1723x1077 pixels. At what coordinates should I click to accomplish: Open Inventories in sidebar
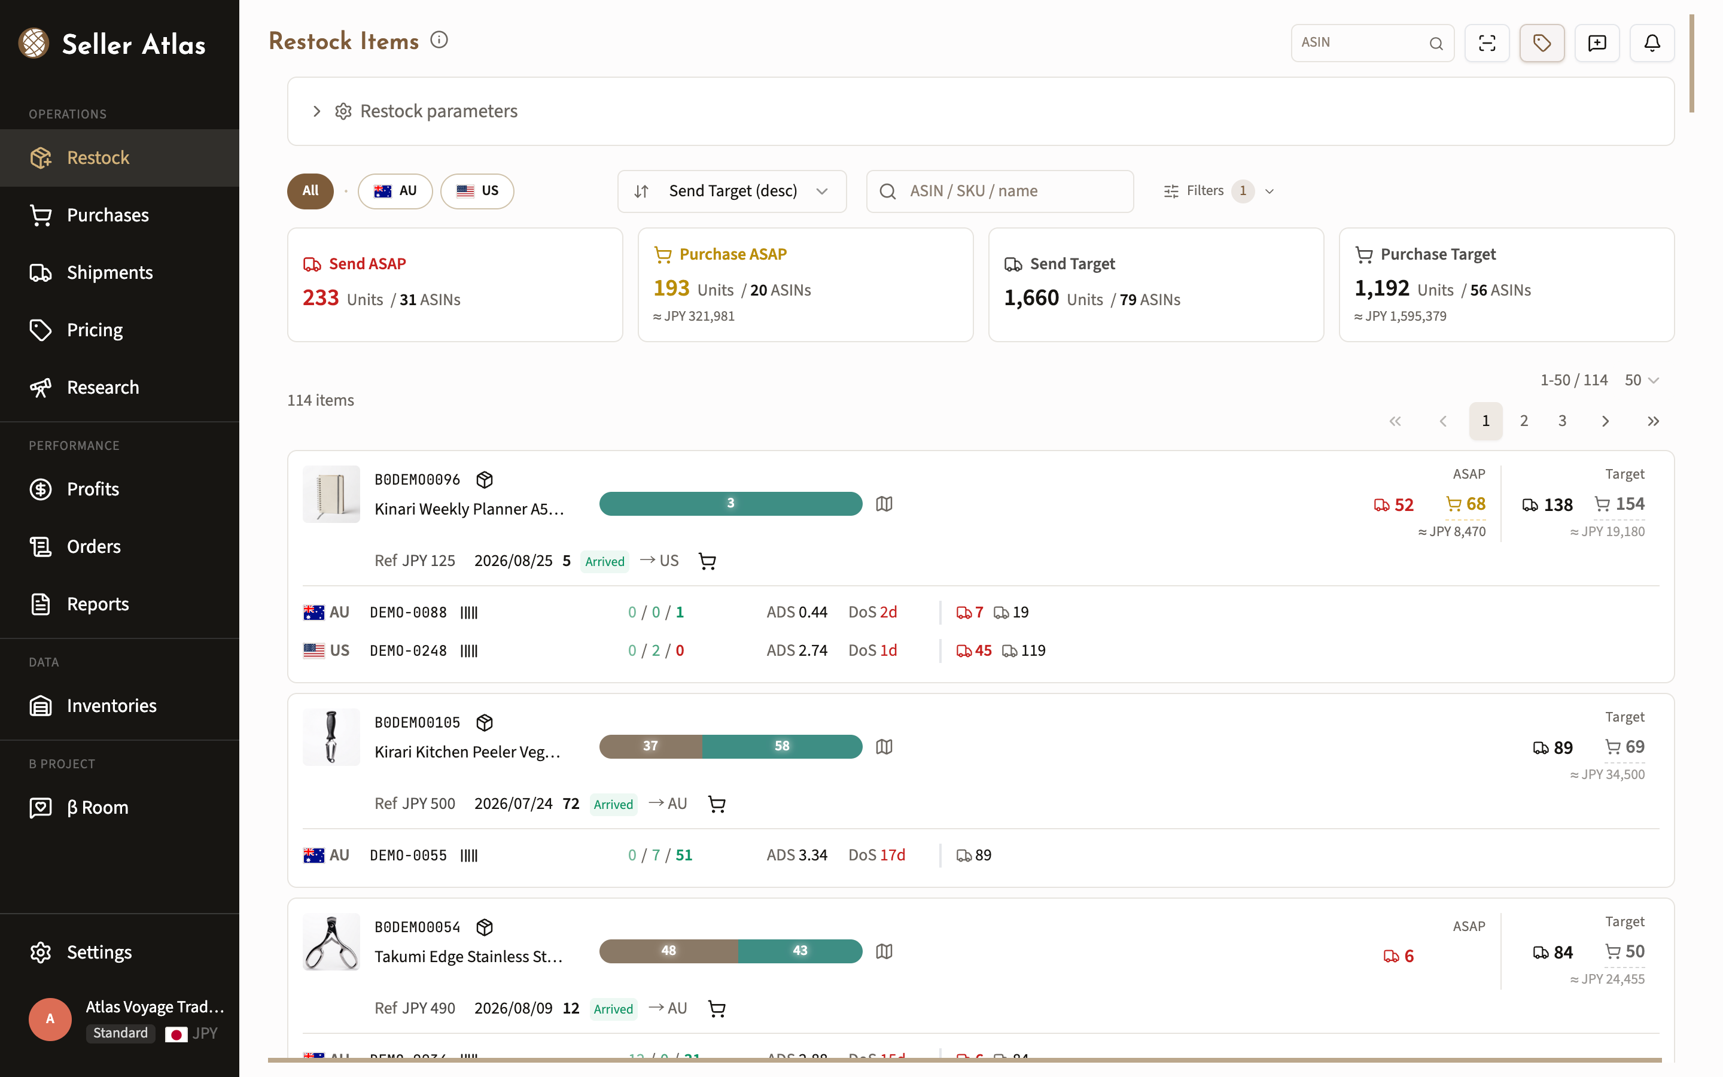(120, 706)
